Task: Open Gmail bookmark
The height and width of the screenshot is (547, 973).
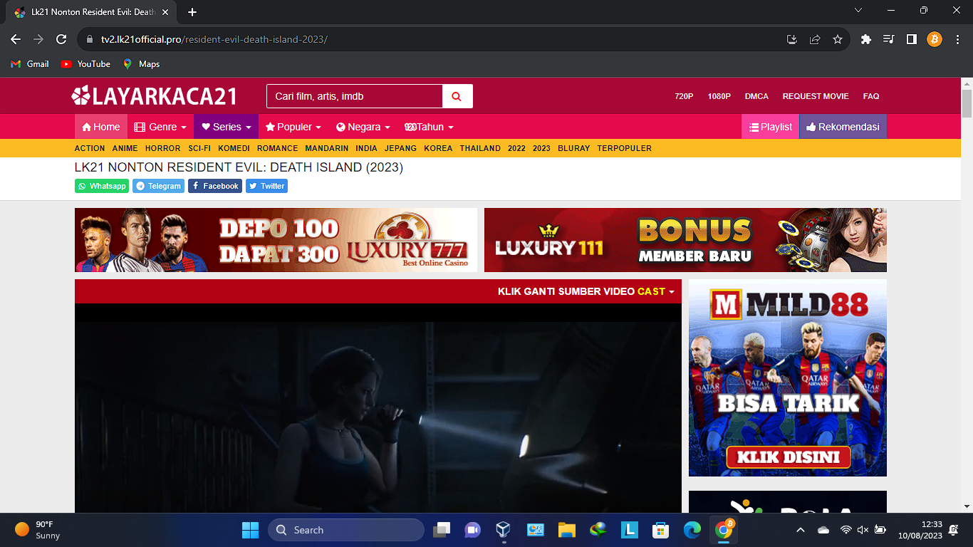Action: [x=30, y=64]
